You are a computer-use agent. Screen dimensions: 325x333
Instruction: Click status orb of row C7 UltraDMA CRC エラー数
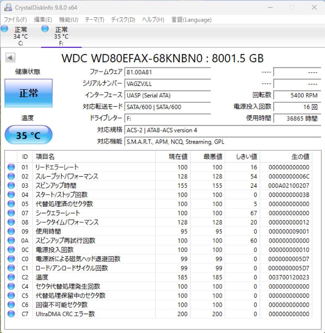11,314
